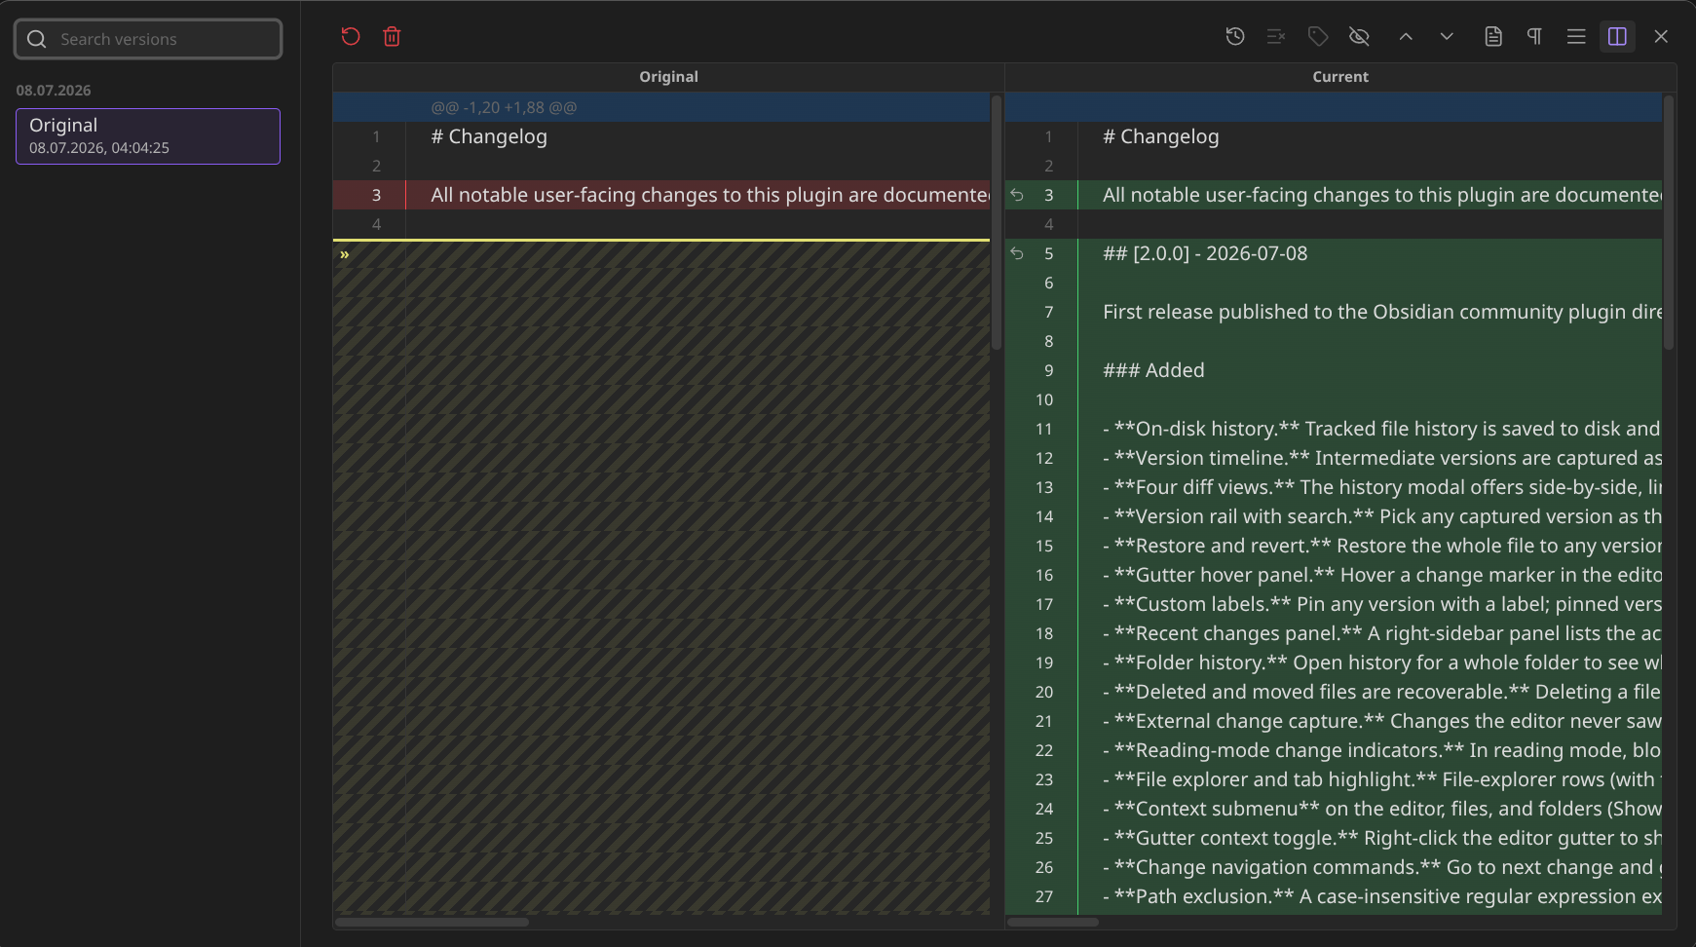The image size is (1696, 947).
Task: Click the Current column header
Action: [1340, 77]
